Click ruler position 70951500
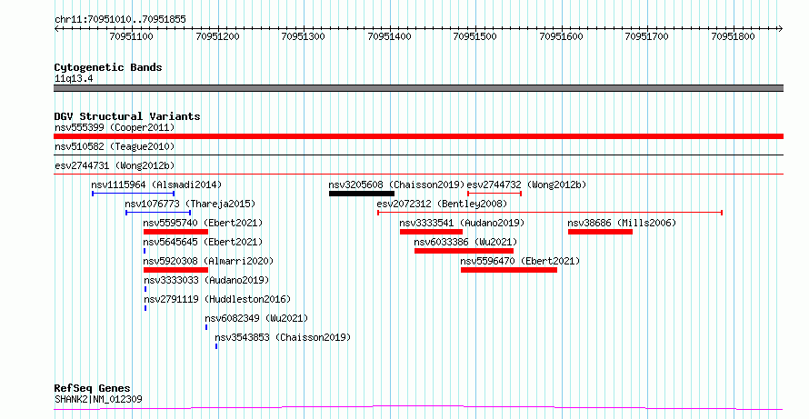809x419 pixels. (474, 36)
